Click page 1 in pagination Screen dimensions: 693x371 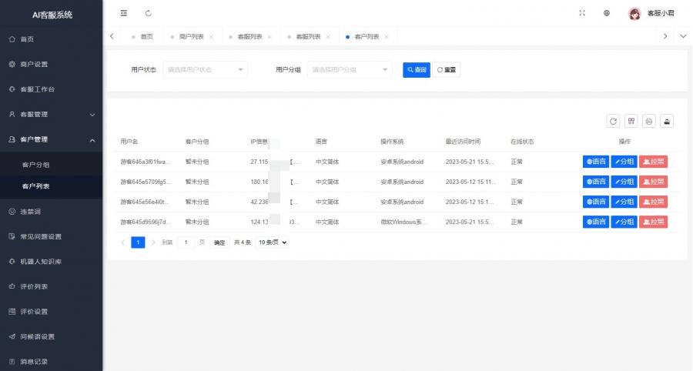tap(138, 242)
